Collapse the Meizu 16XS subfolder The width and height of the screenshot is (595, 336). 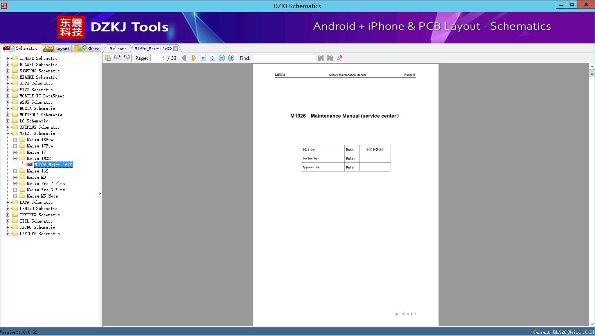coord(15,158)
